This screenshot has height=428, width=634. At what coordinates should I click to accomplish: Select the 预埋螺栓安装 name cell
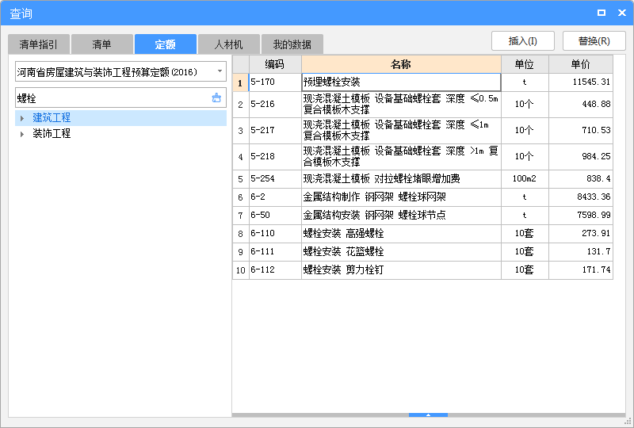(x=401, y=82)
